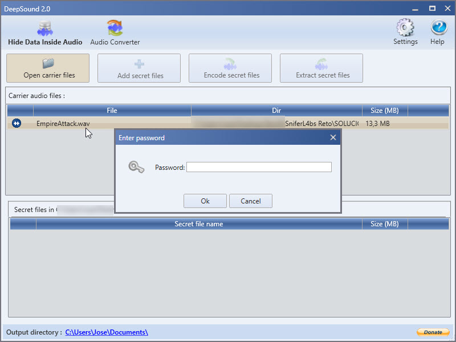Open the Help question mark icon
Image resolution: width=456 pixels, height=342 pixels.
pos(437,32)
